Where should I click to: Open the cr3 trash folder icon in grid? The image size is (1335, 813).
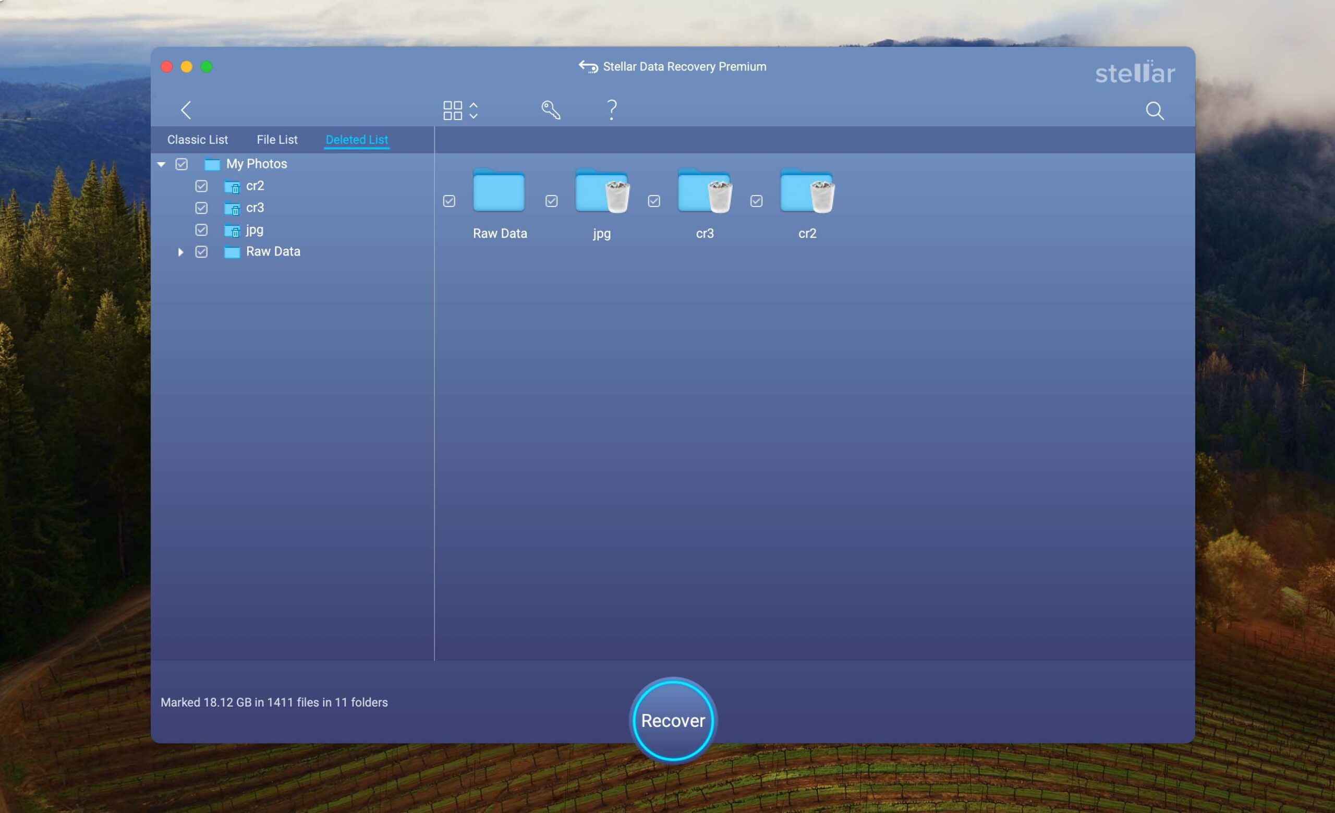tap(705, 191)
